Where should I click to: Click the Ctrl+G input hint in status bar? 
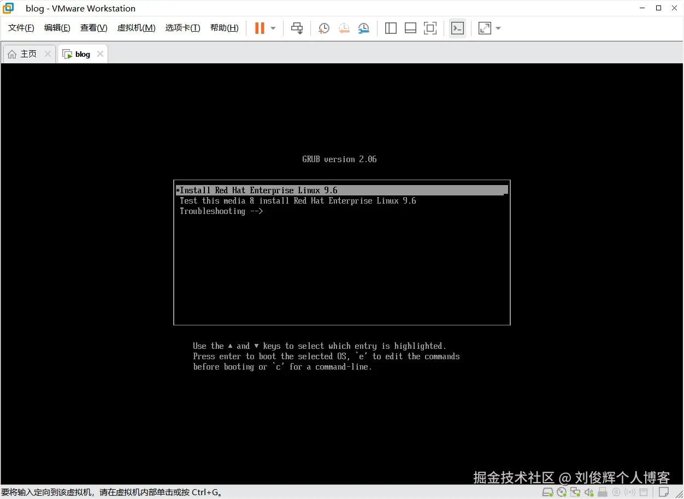click(112, 492)
